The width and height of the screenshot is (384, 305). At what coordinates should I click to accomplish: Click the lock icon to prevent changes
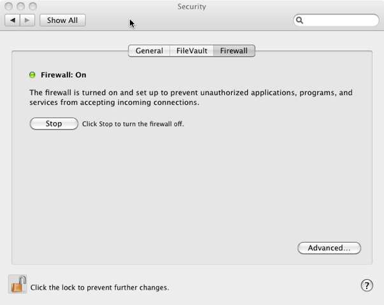click(18, 284)
